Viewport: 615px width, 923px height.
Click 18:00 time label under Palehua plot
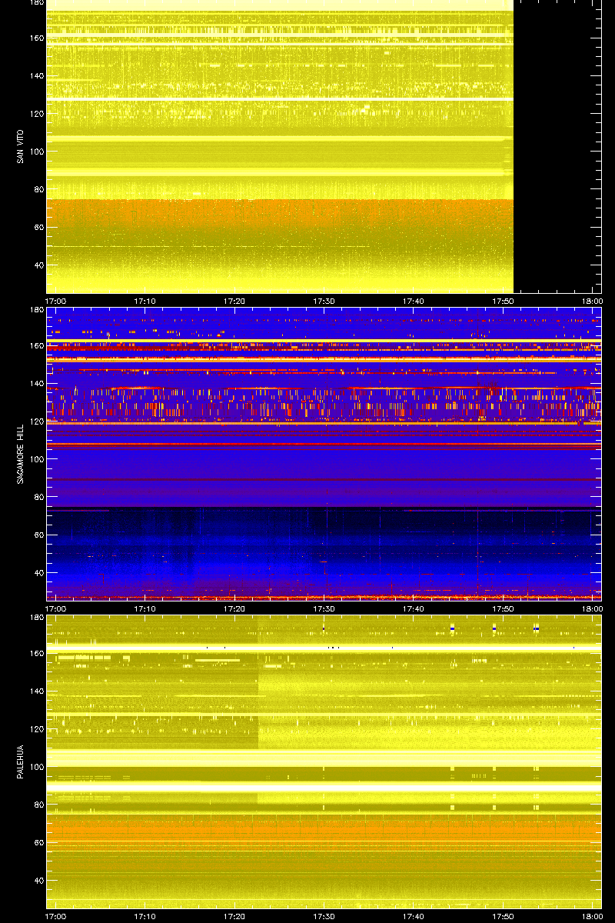point(592,916)
